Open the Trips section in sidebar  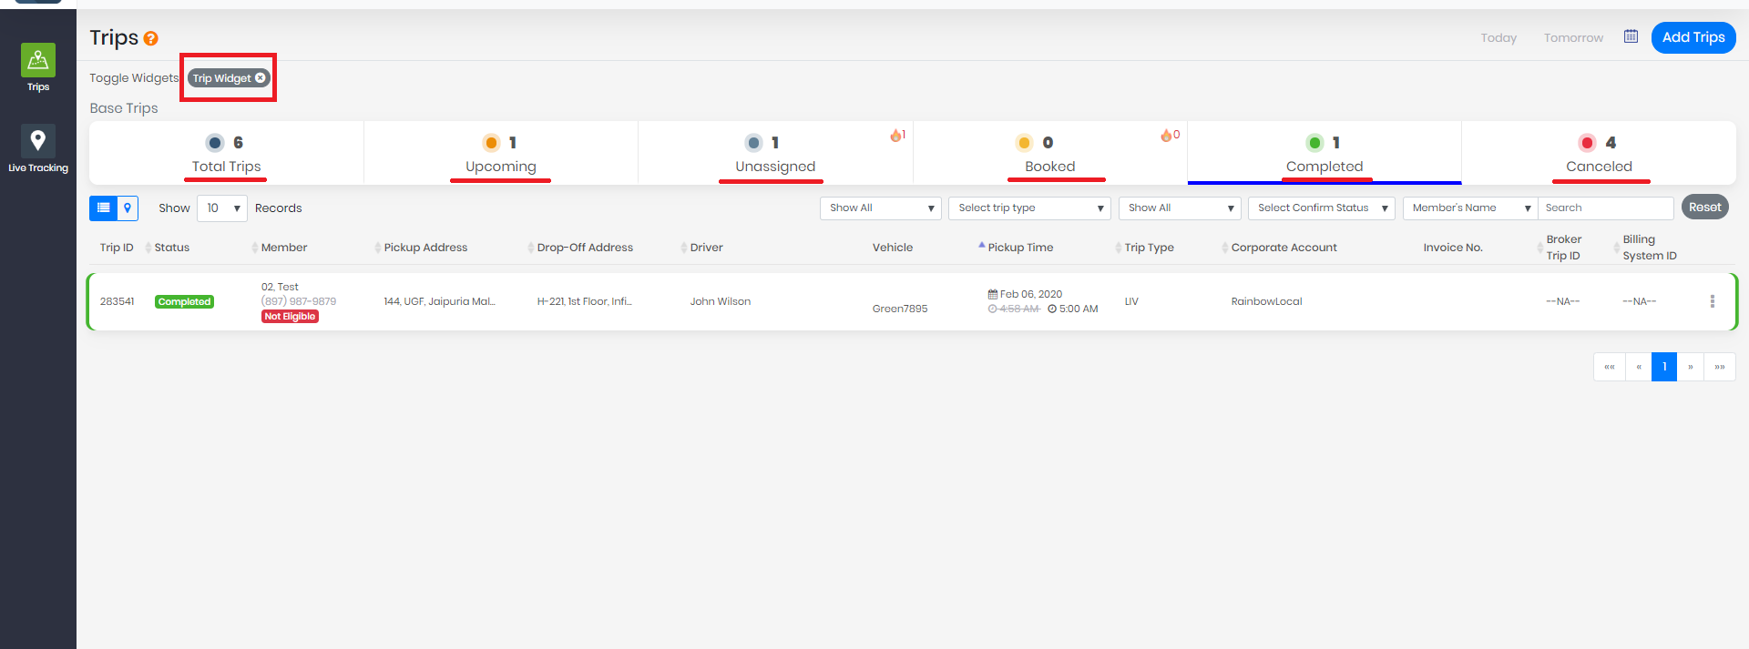pyautogui.click(x=38, y=67)
